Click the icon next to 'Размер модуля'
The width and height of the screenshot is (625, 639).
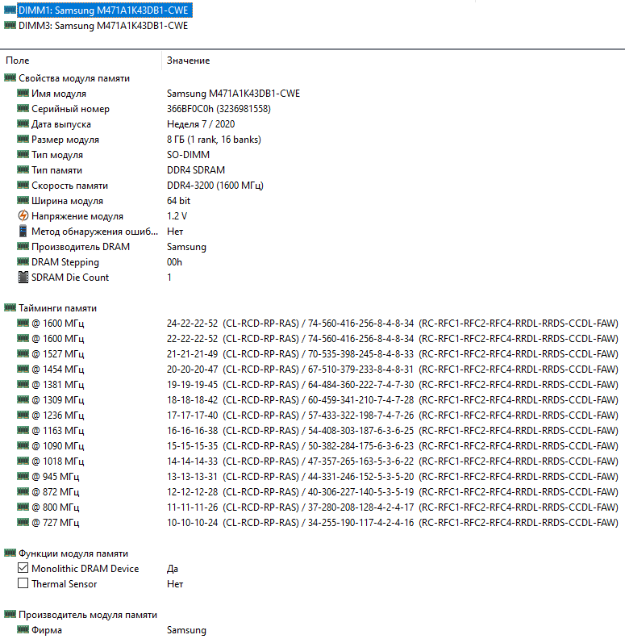click(23, 139)
